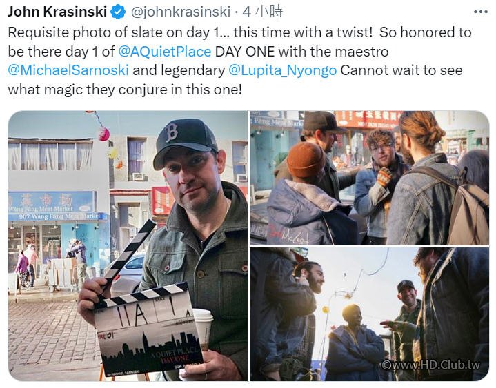Screen dimensions: 496x388
Task: Click the coffee cup in the photo
Action: tap(202, 329)
